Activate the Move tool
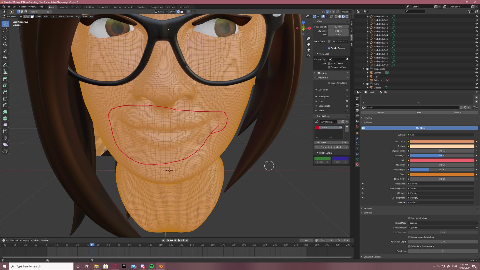Image resolution: width=480 pixels, height=270 pixels. (x=5, y=38)
